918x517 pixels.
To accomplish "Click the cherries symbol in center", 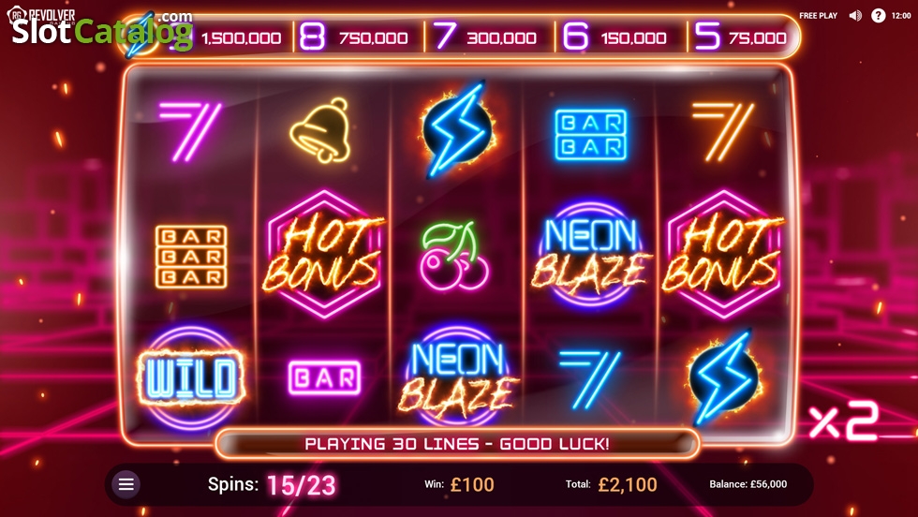I will (454, 255).
